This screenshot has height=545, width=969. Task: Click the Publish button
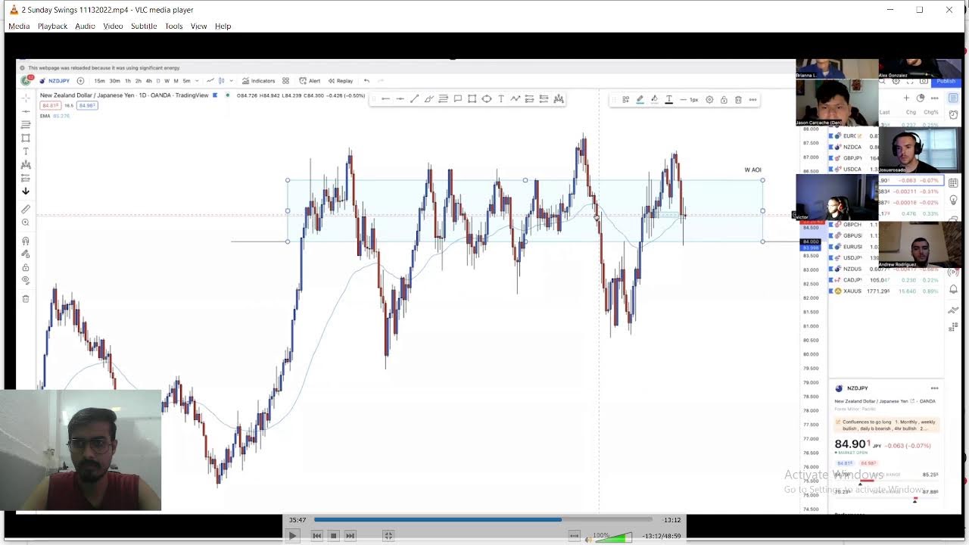coord(946,81)
